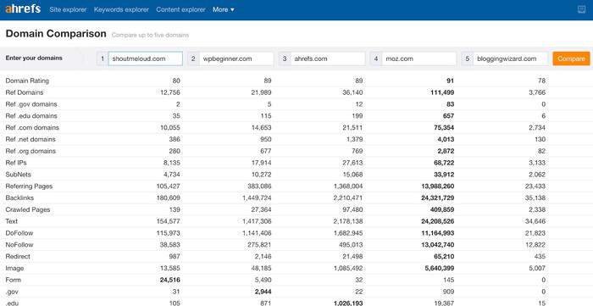
Task: Select the Form row label
Action: pos(14,280)
